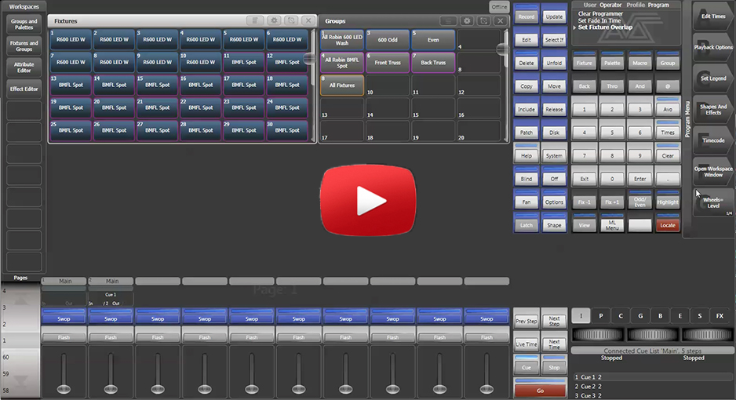Select the FX attribute bank

tap(720, 315)
